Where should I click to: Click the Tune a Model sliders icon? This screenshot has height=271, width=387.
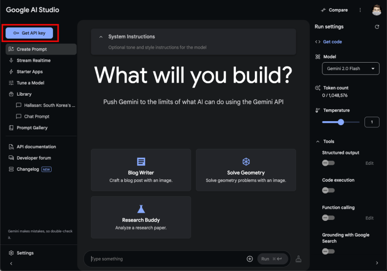(11, 83)
